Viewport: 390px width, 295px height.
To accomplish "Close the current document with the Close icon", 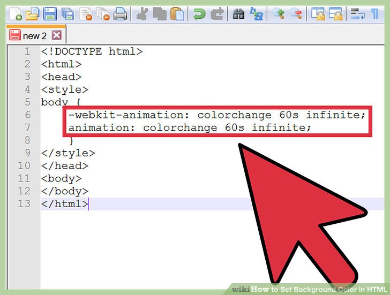I will tap(86, 14).
